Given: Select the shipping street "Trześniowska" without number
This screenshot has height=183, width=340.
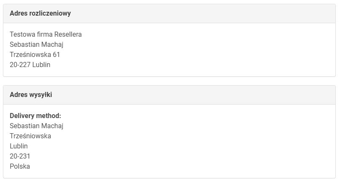Looking at the screenshot, I should (x=30, y=136).
